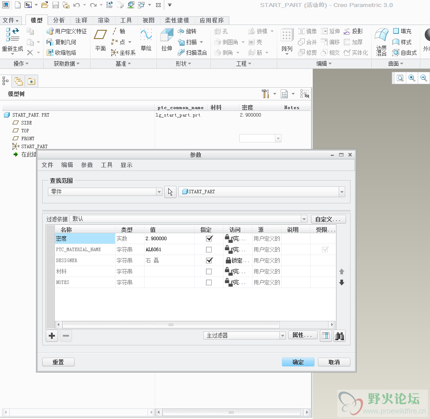Click the table columns setup icon

click(326, 336)
